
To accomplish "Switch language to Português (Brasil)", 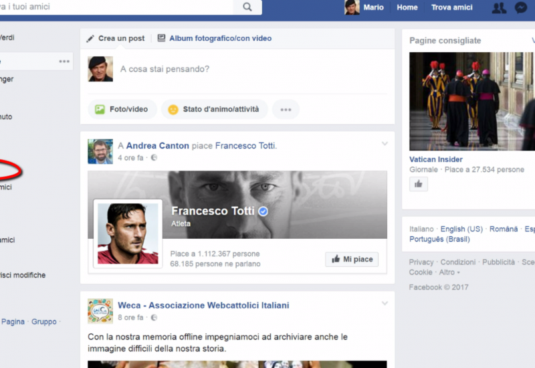I will (439, 239).
